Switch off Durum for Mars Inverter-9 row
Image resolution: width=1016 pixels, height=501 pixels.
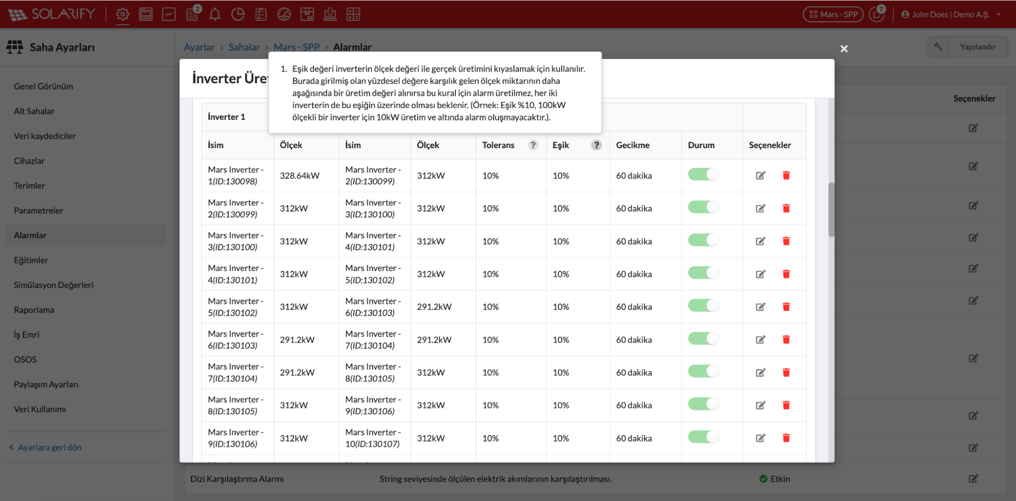pos(703,437)
